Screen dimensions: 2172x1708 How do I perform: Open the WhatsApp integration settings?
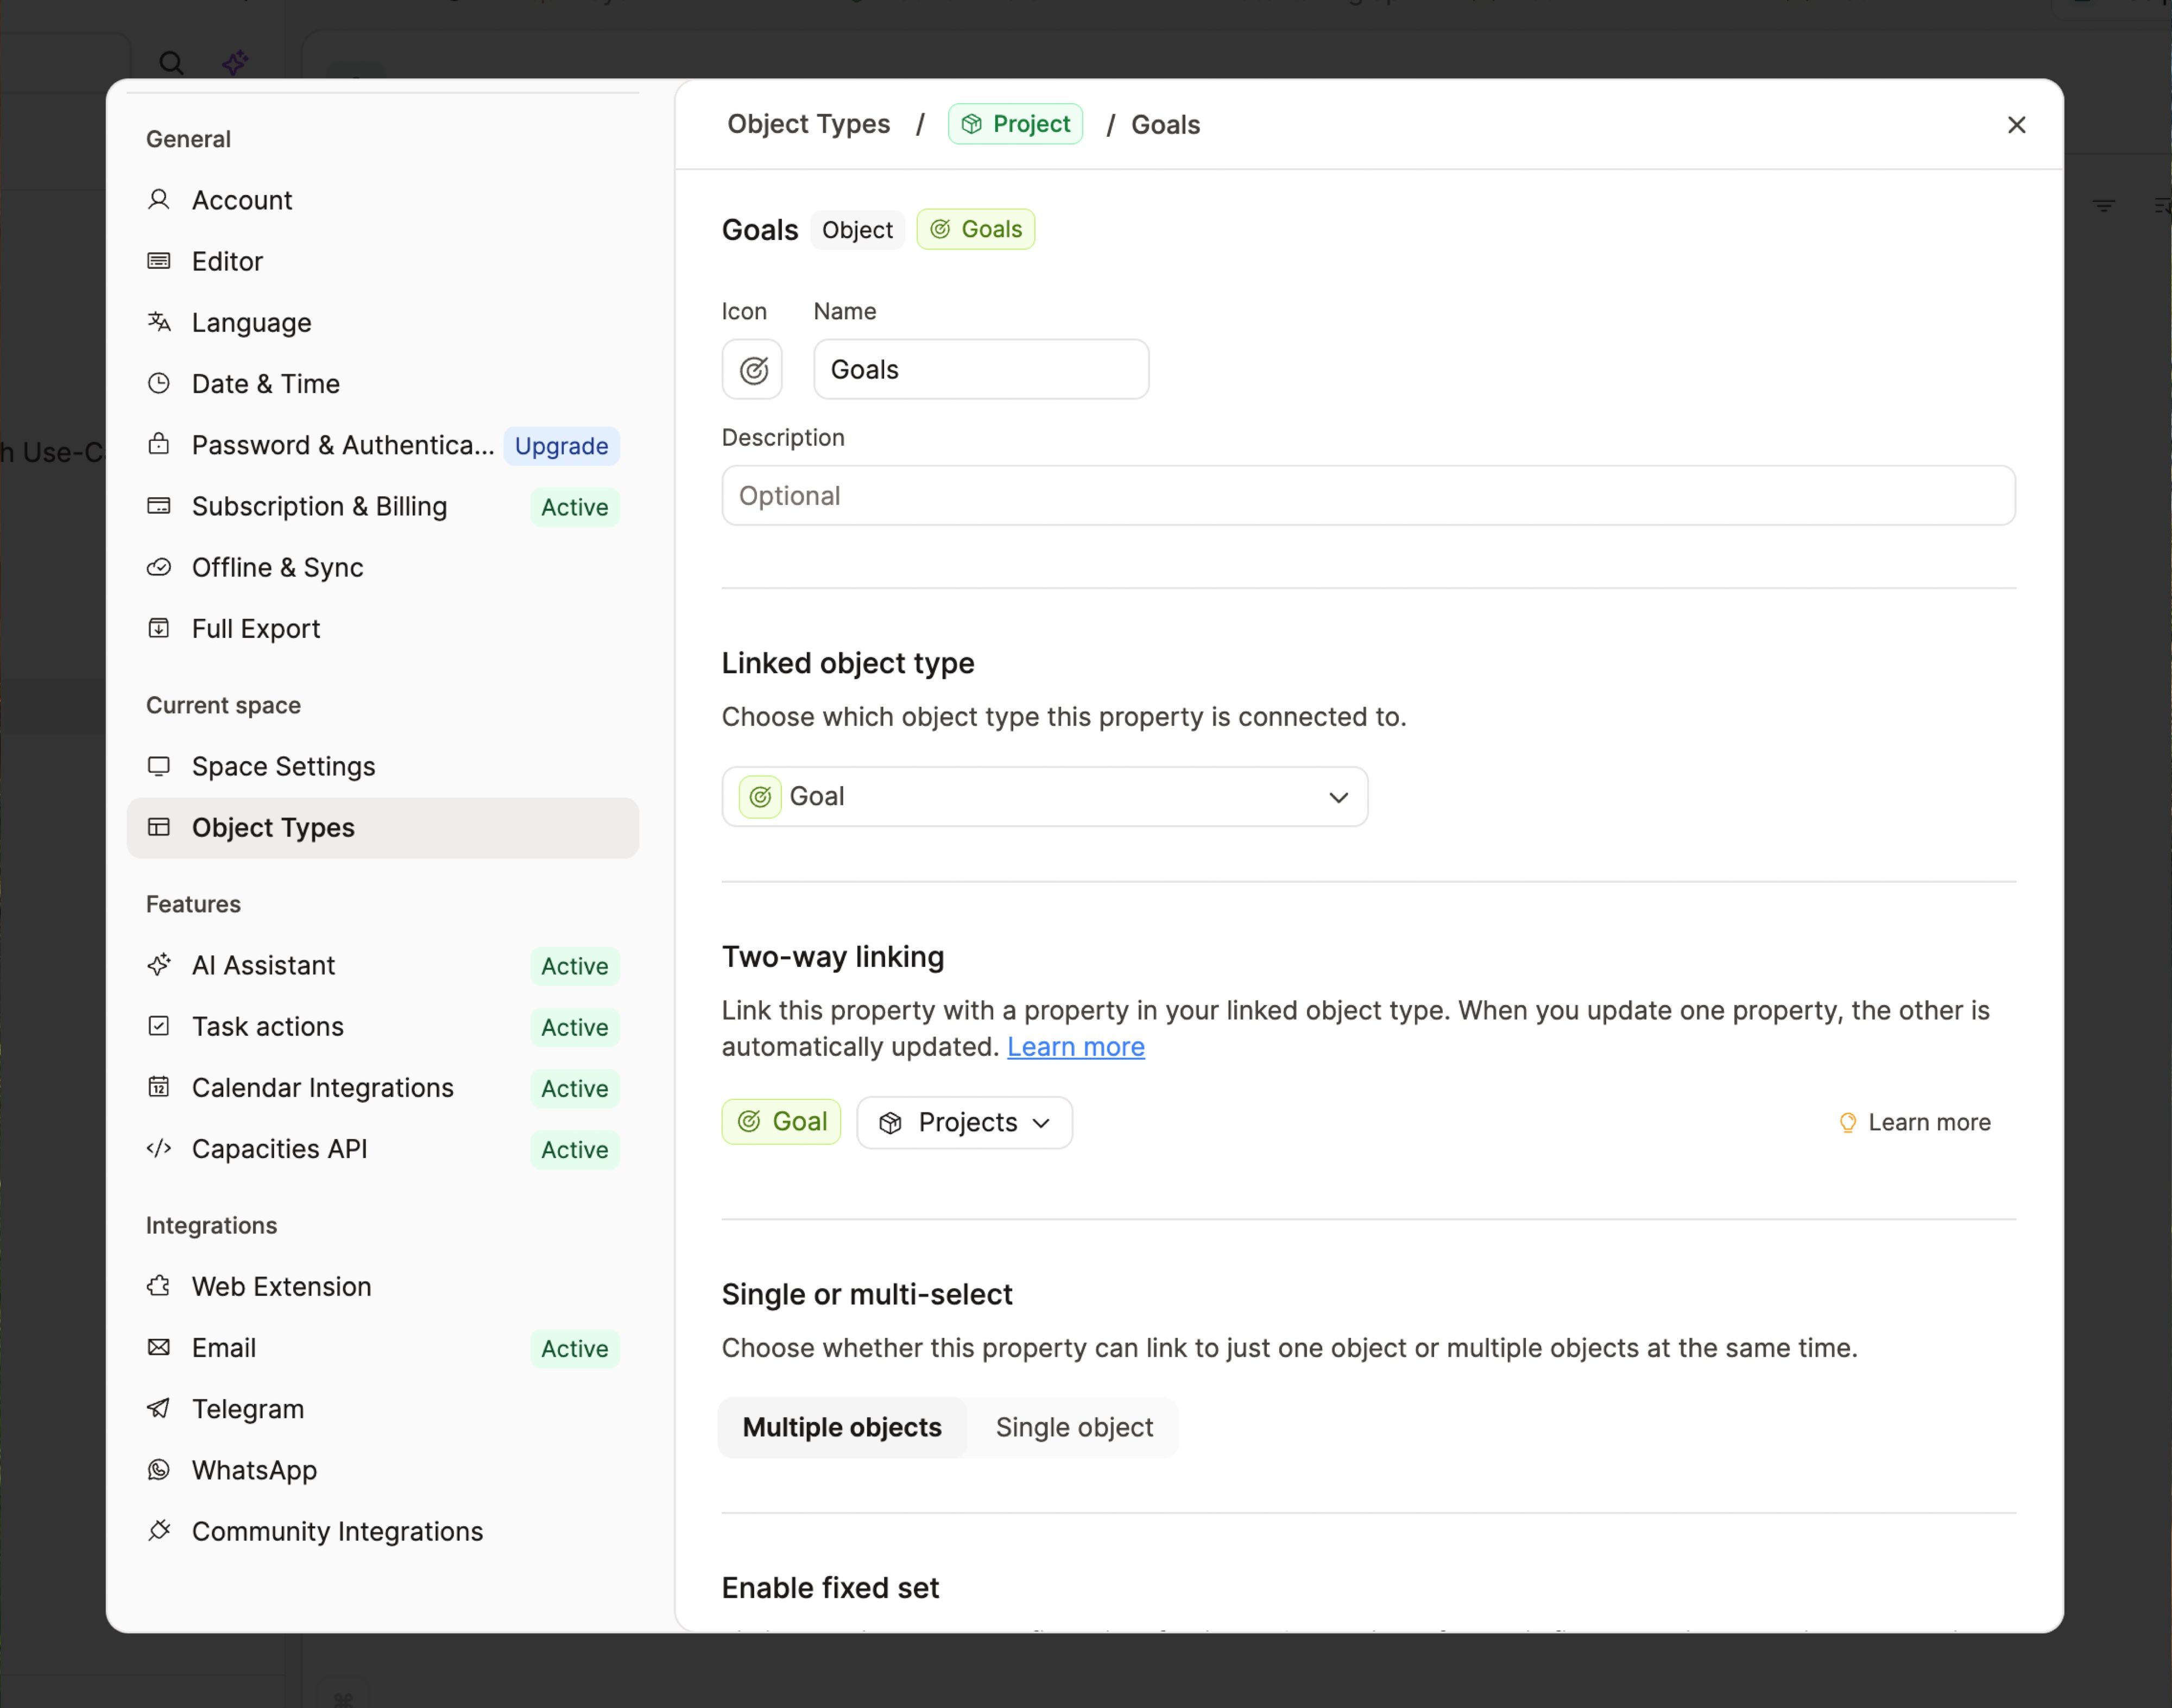254,1470
